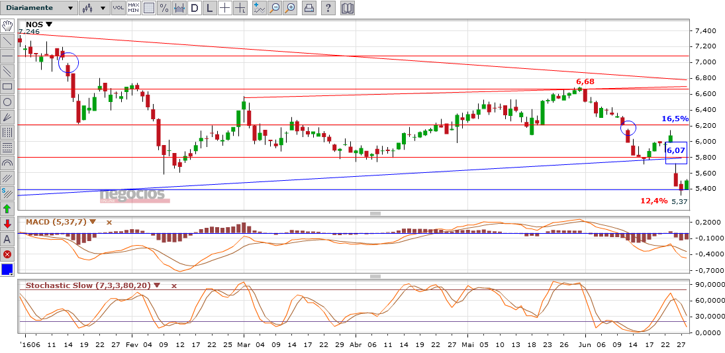725x353 pixels.
Task: Remove MACD indicator with its x
Action: (x=109, y=223)
